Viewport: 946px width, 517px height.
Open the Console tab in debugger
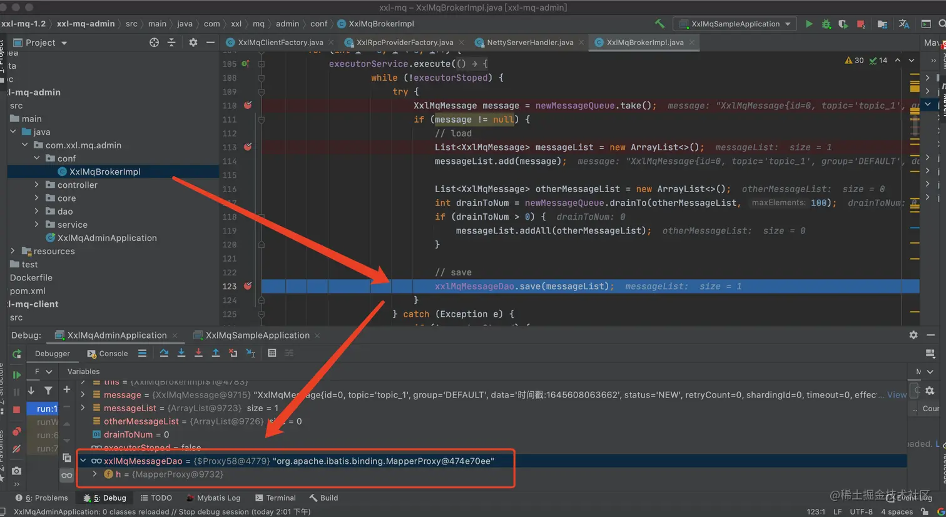point(108,354)
